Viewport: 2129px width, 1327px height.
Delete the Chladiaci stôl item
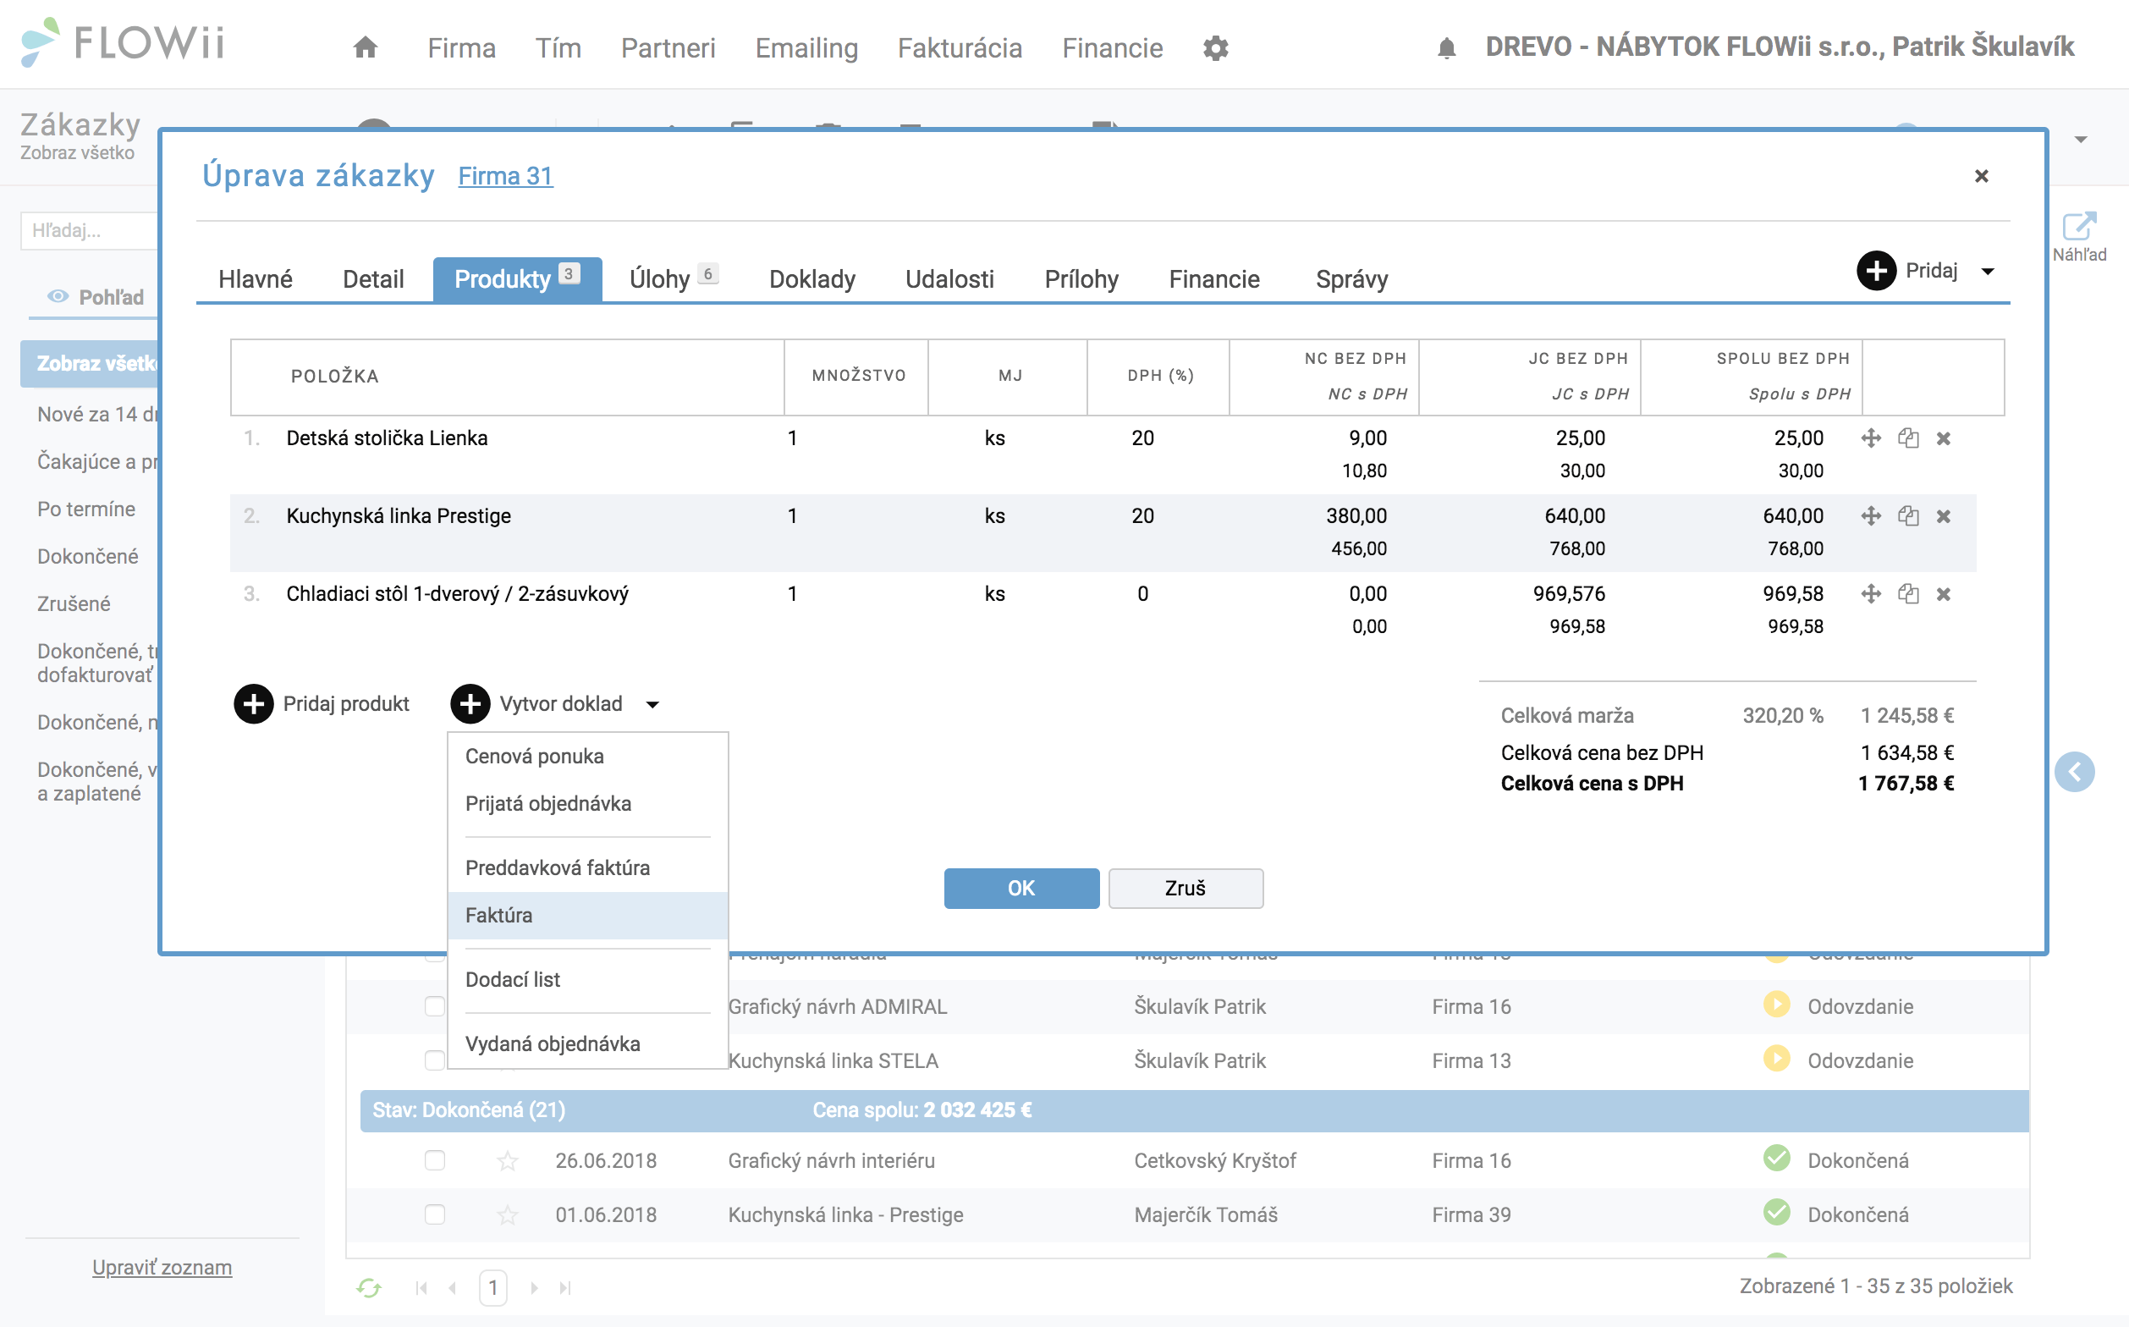1944,595
